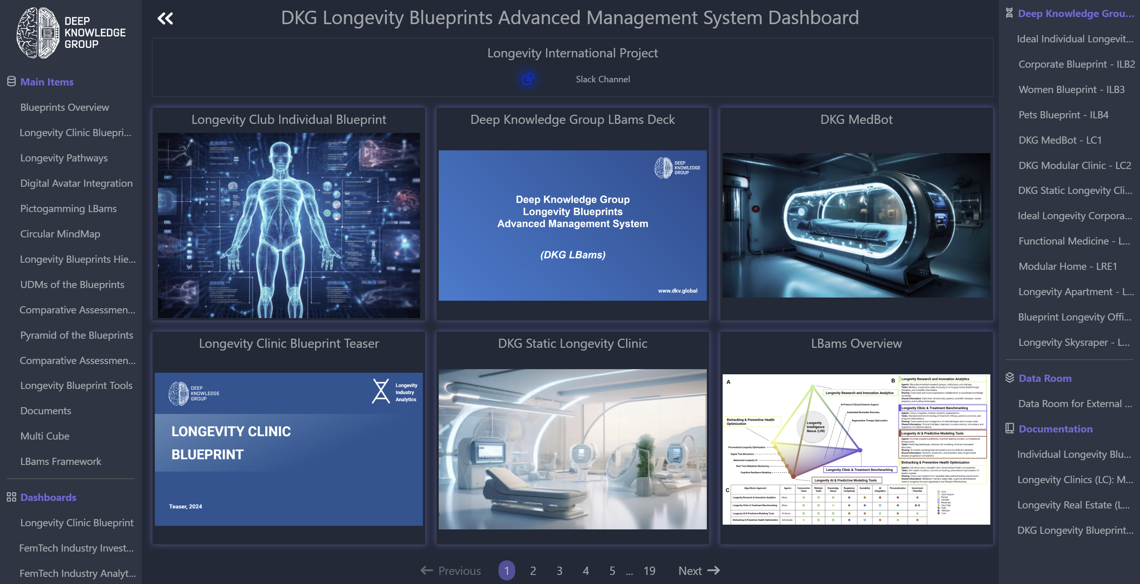
Task: Click the Deep Knowledge Group DNA icon
Action: [x=1009, y=13]
